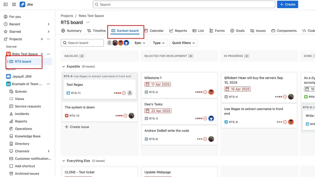Open Queues in the sidebar
Screen dimensions: 315x177
click(21, 91)
